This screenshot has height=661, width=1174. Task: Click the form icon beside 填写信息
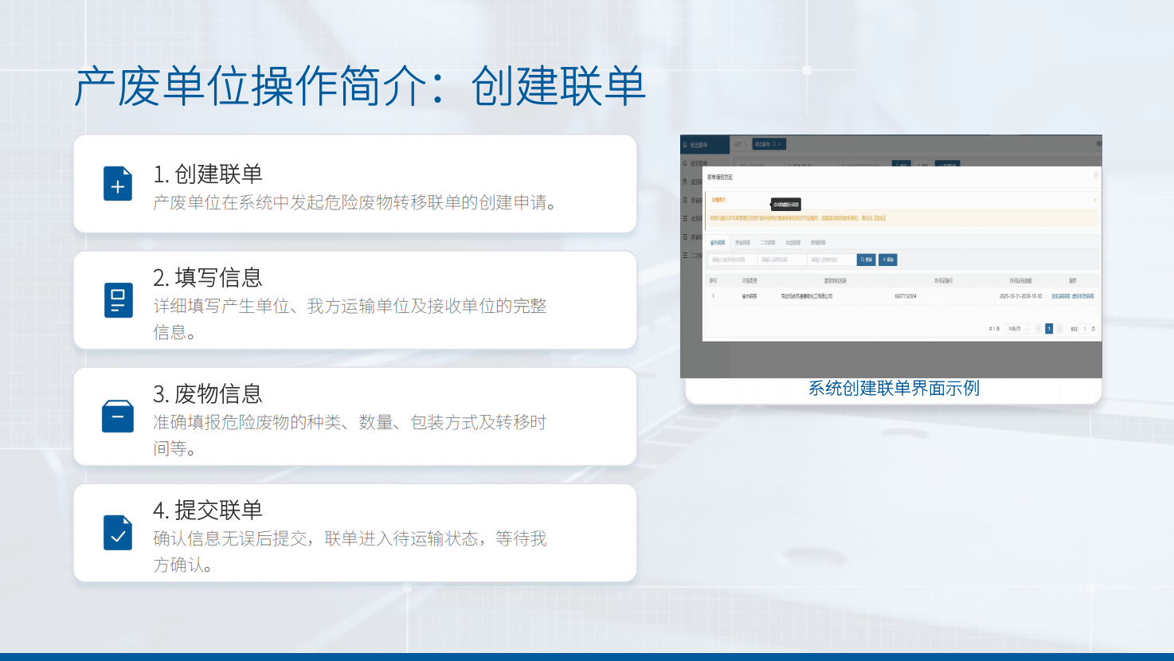tap(118, 300)
